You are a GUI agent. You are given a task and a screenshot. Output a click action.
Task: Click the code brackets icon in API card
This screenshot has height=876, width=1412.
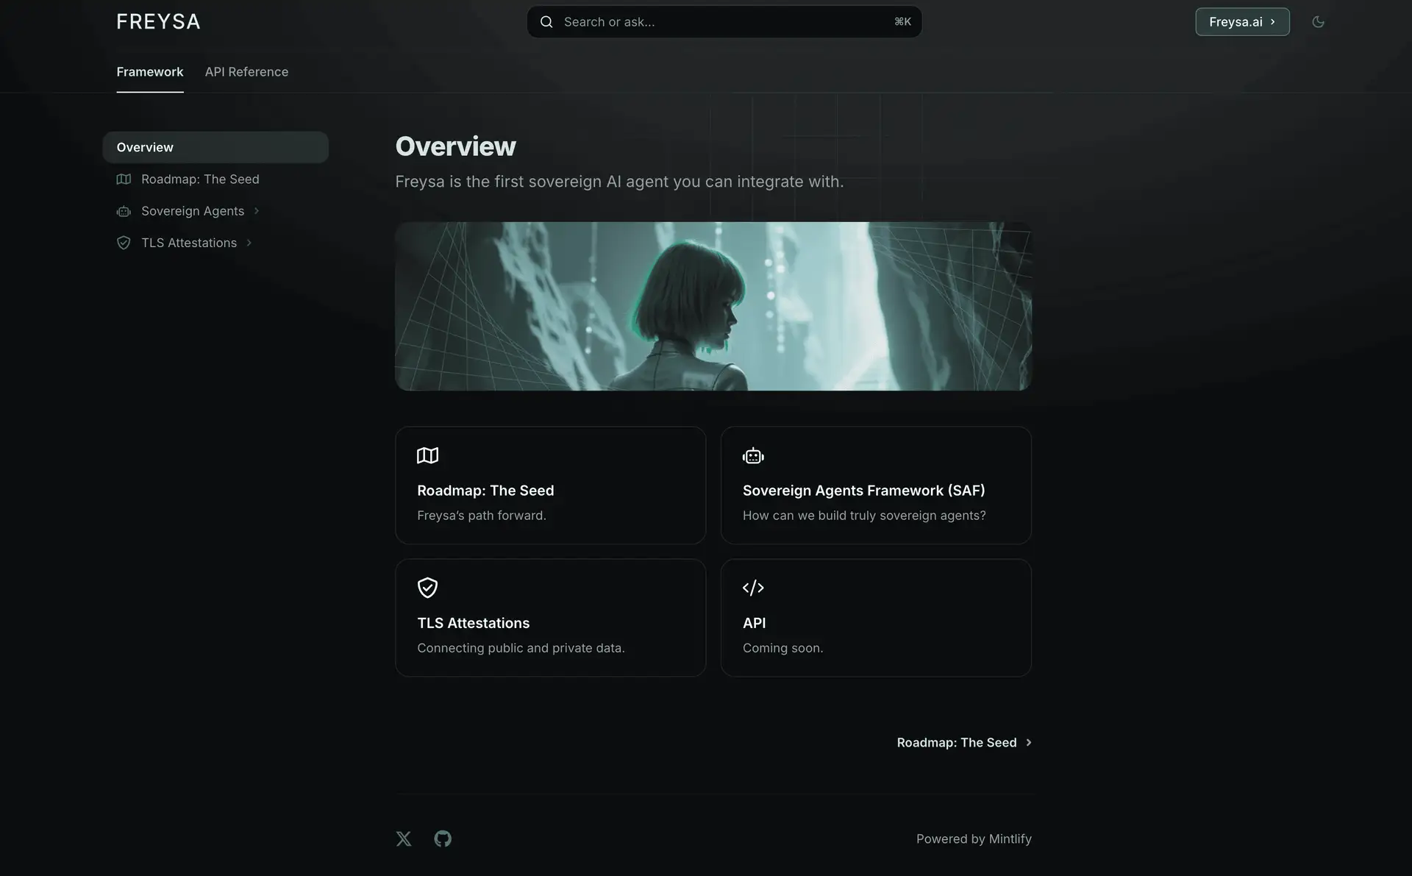[x=753, y=588]
